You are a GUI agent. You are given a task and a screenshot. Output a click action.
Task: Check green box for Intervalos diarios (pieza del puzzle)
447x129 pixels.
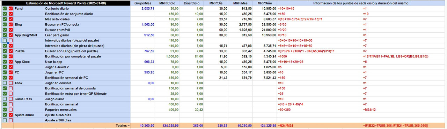click(x=5, y=40)
